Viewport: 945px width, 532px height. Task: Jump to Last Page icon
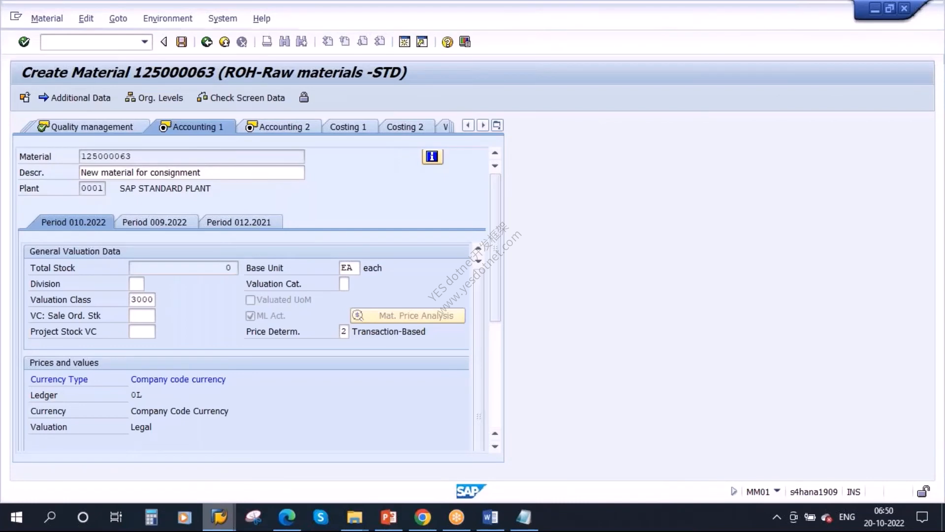pyautogui.click(x=379, y=42)
